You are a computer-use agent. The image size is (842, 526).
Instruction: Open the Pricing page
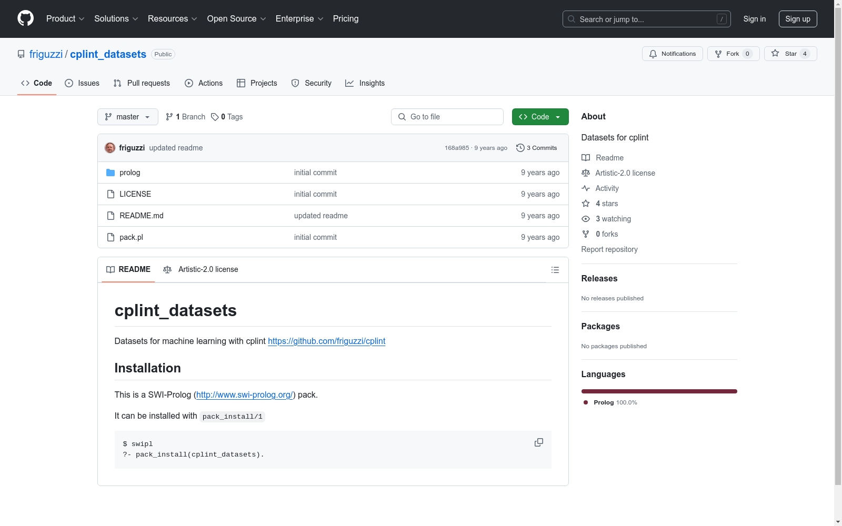pos(346,19)
